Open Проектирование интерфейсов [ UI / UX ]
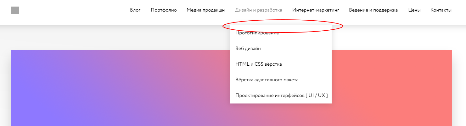466x126 pixels. click(x=281, y=95)
